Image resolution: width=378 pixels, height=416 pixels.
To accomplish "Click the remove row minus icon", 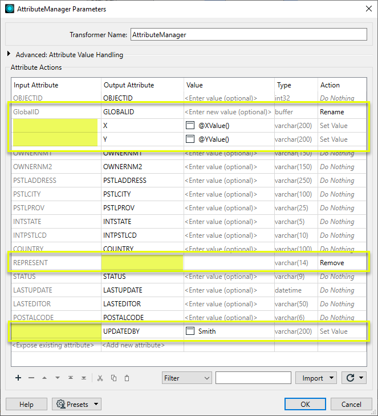I will (31, 378).
